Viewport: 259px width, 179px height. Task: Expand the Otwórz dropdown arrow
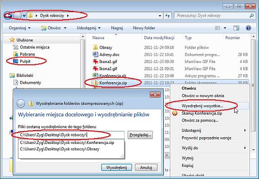point(65,28)
